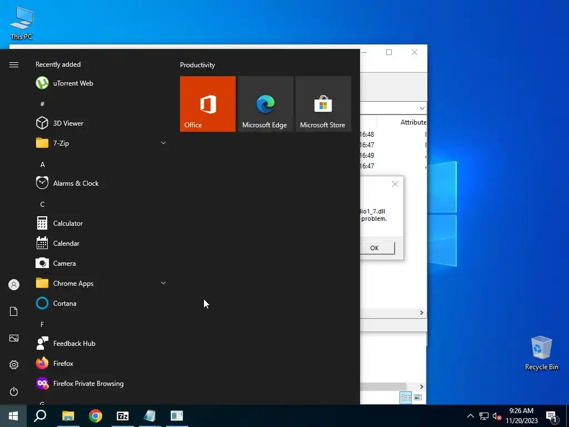
Task: Expand the 7-Zip folder chevron
Action: tap(163, 143)
